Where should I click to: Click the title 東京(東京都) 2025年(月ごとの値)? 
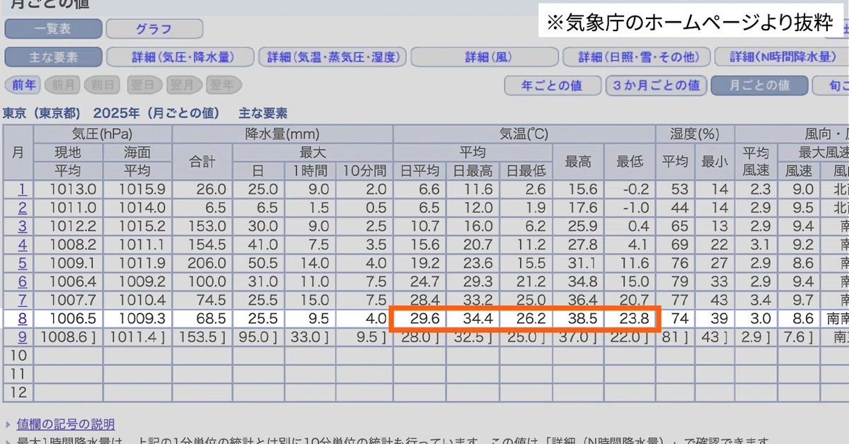[x=113, y=113]
